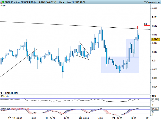Screen dimensions: 161x120
Task: Click the Price panel label
Action: (x=3, y=6)
